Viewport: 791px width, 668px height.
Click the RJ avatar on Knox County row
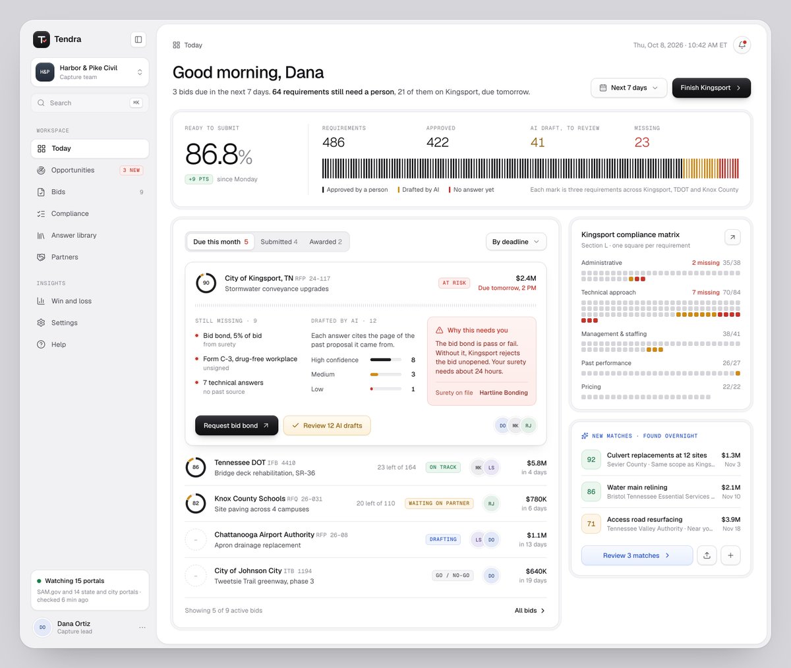click(x=491, y=503)
